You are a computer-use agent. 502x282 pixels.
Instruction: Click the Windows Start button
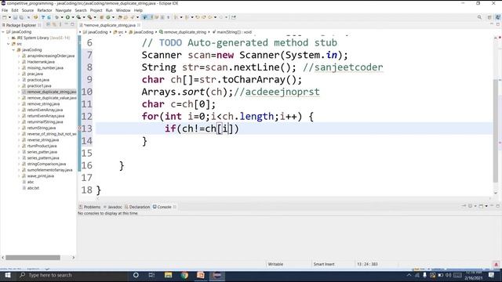tap(8, 275)
